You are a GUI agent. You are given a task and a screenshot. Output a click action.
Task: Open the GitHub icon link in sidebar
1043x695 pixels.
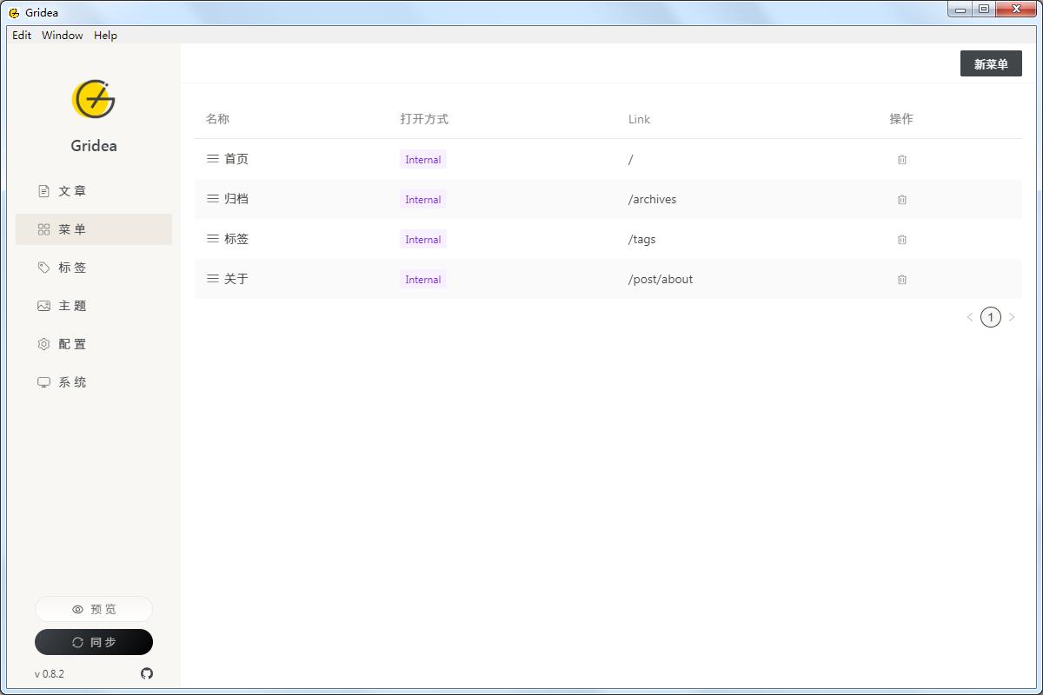coord(147,673)
